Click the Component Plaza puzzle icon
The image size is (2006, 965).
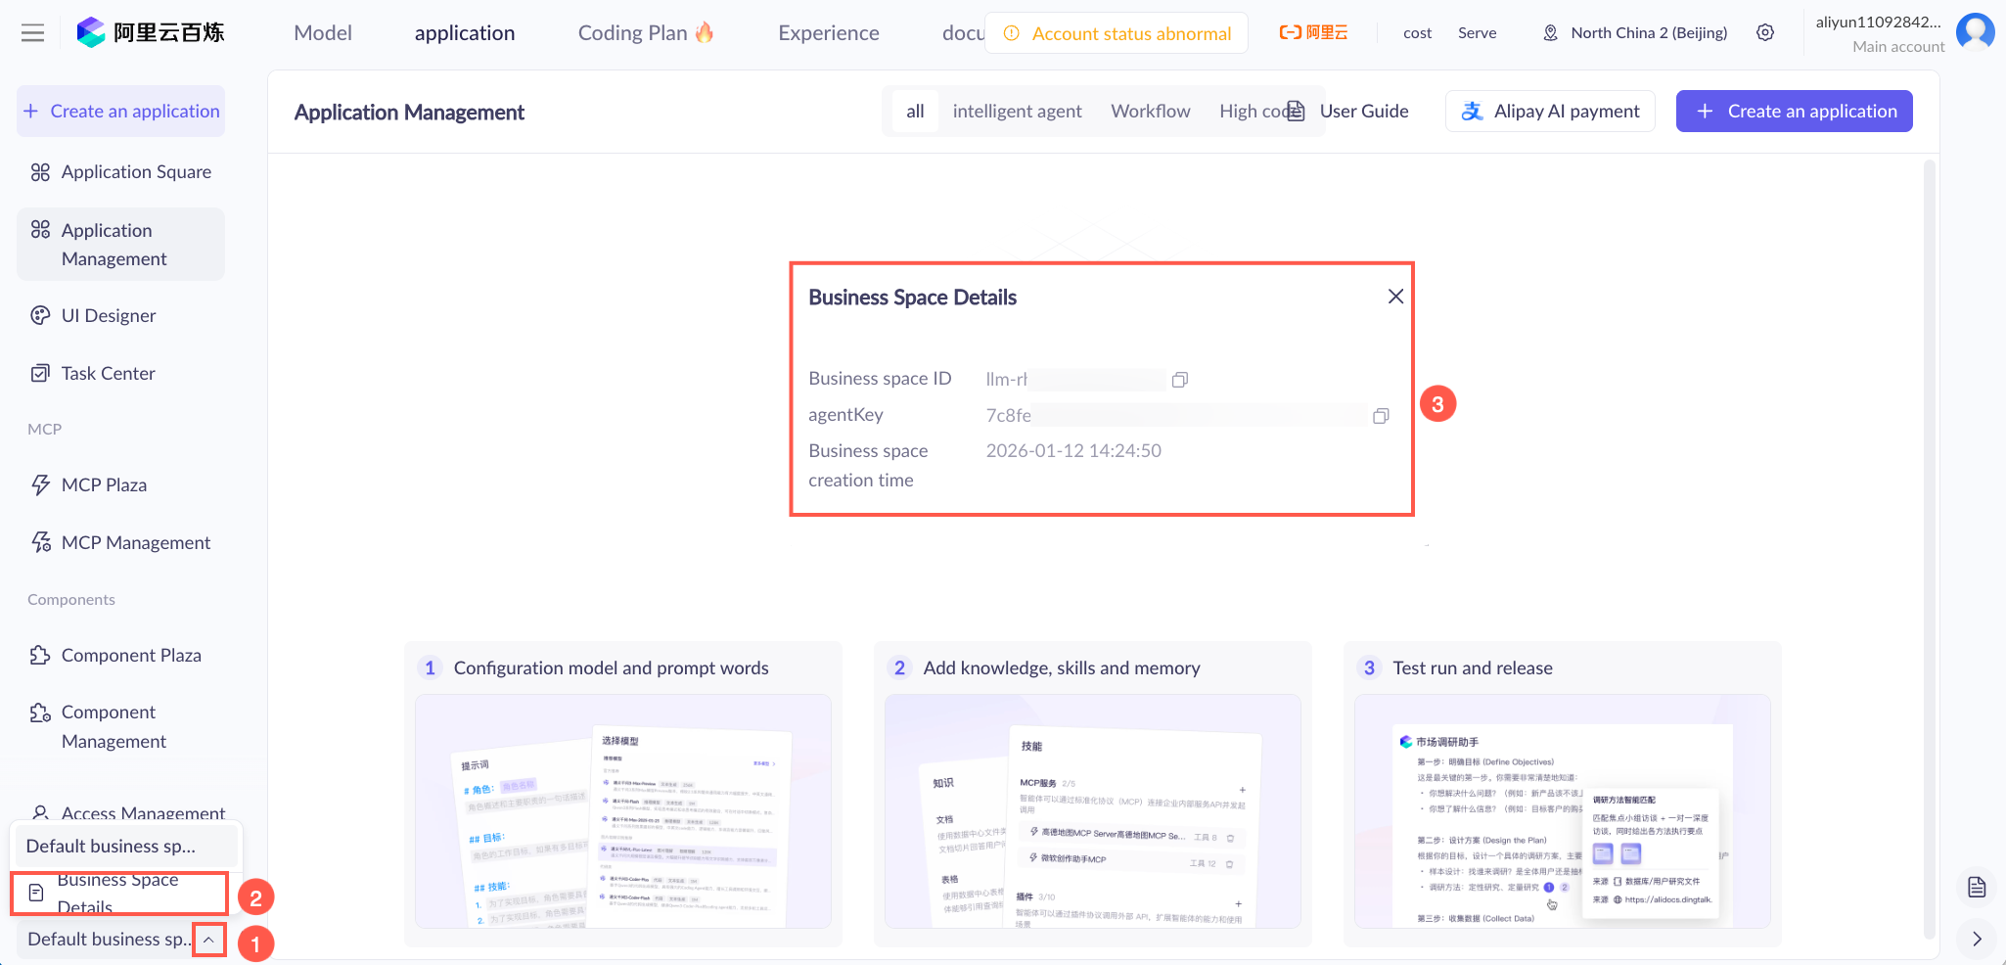[x=40, y=655]
